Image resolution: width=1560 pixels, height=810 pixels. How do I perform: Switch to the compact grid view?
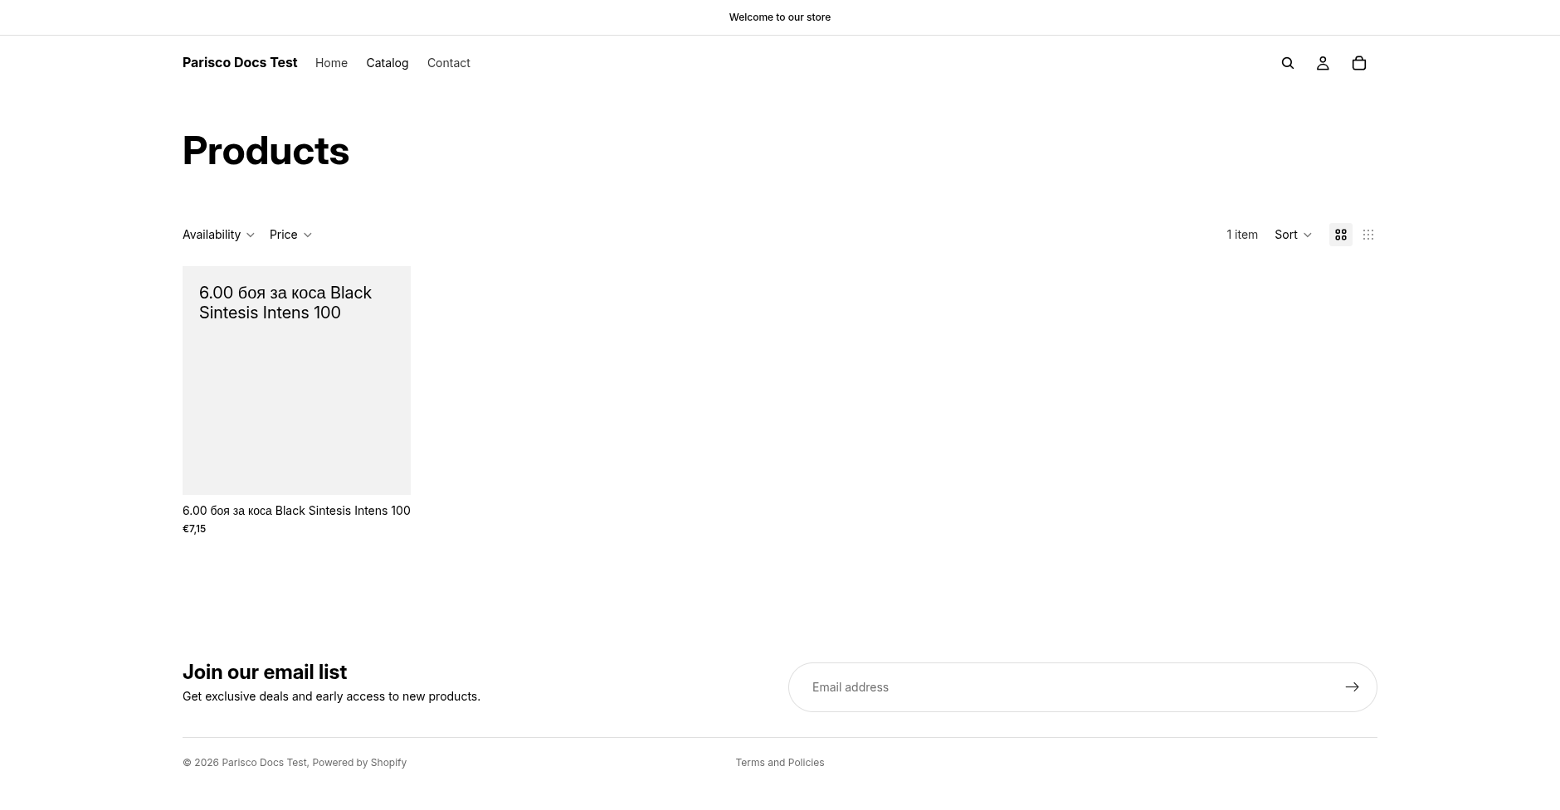tap(1368, 235)
